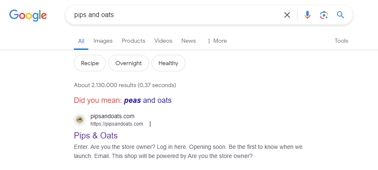Start voice search with microphone icon
The width and height of the screenshot is (378, 170).
(x=307, y=15)
